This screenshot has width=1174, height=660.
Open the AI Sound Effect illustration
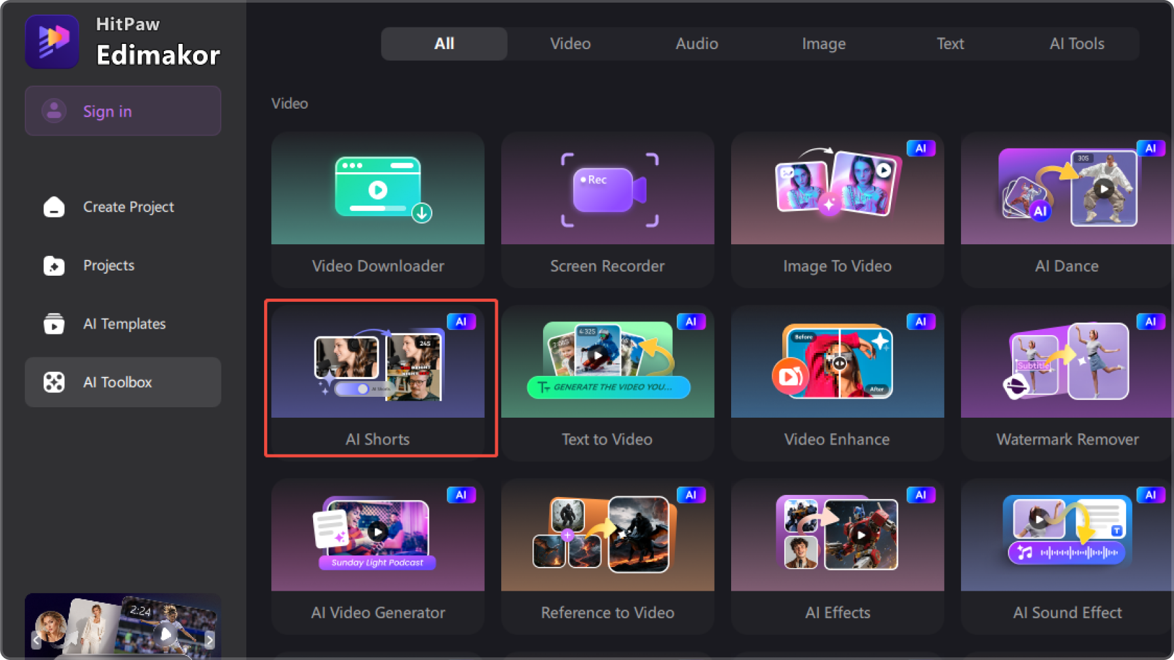tap(1067, 530)
